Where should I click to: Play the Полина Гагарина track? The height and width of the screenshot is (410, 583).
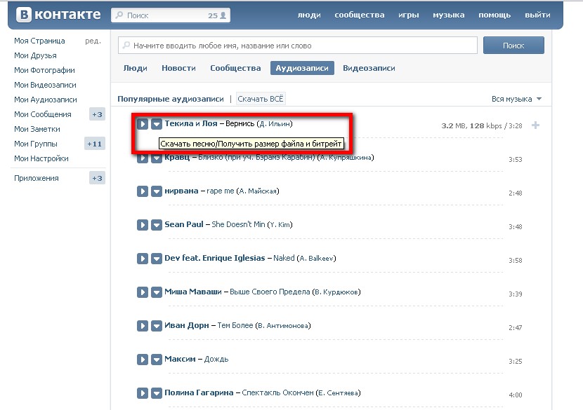pyautogui.click(x=143, y=393)
